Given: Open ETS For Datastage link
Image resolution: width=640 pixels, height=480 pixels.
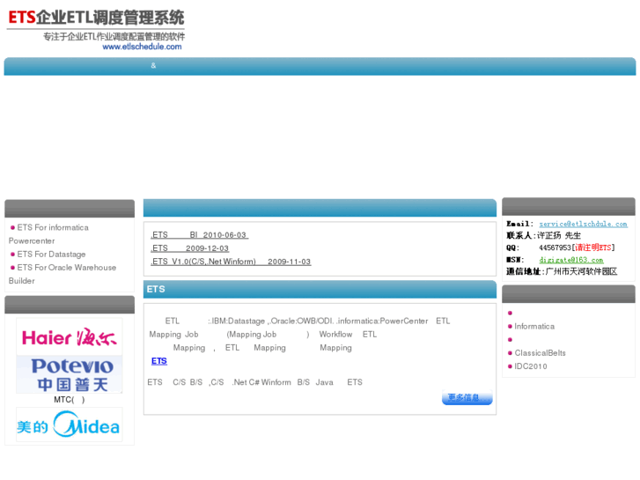Looking at the screenshot, I should click(x=51, y=255).
